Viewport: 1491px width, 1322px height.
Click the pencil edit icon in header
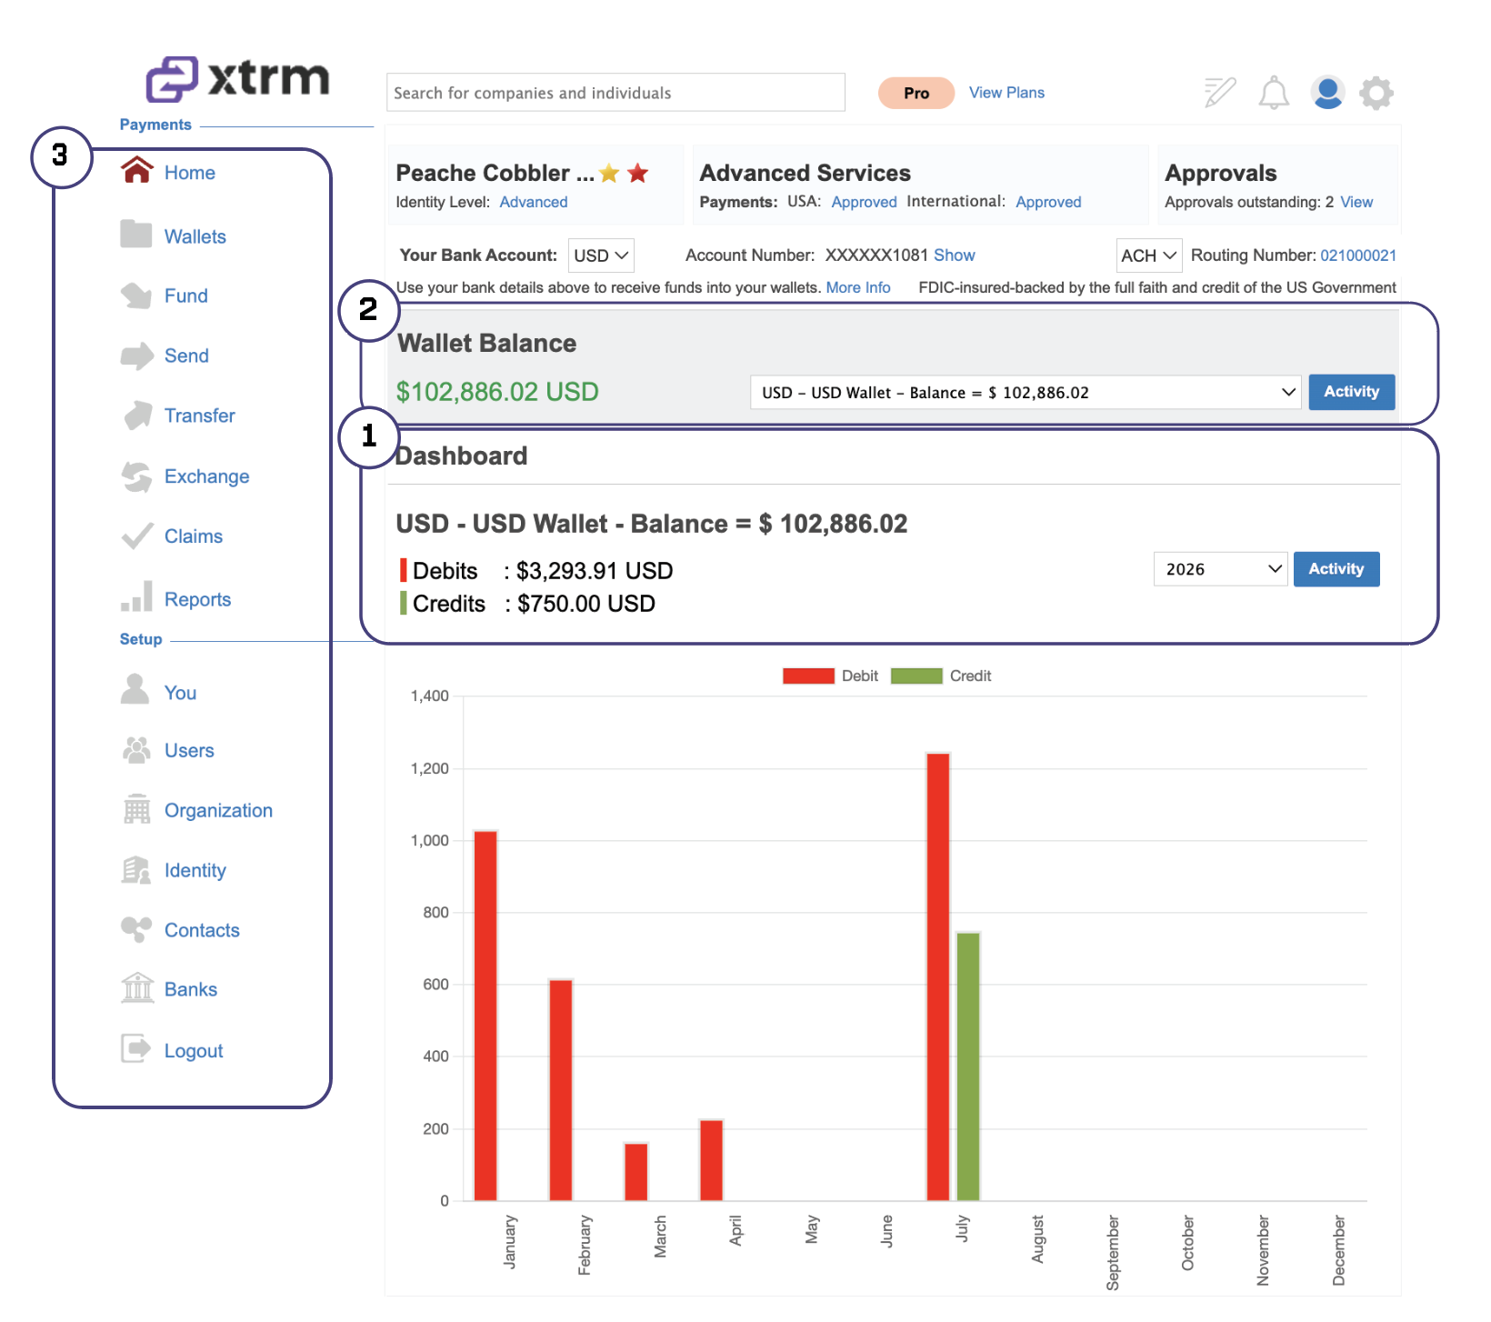point(1220,92)
